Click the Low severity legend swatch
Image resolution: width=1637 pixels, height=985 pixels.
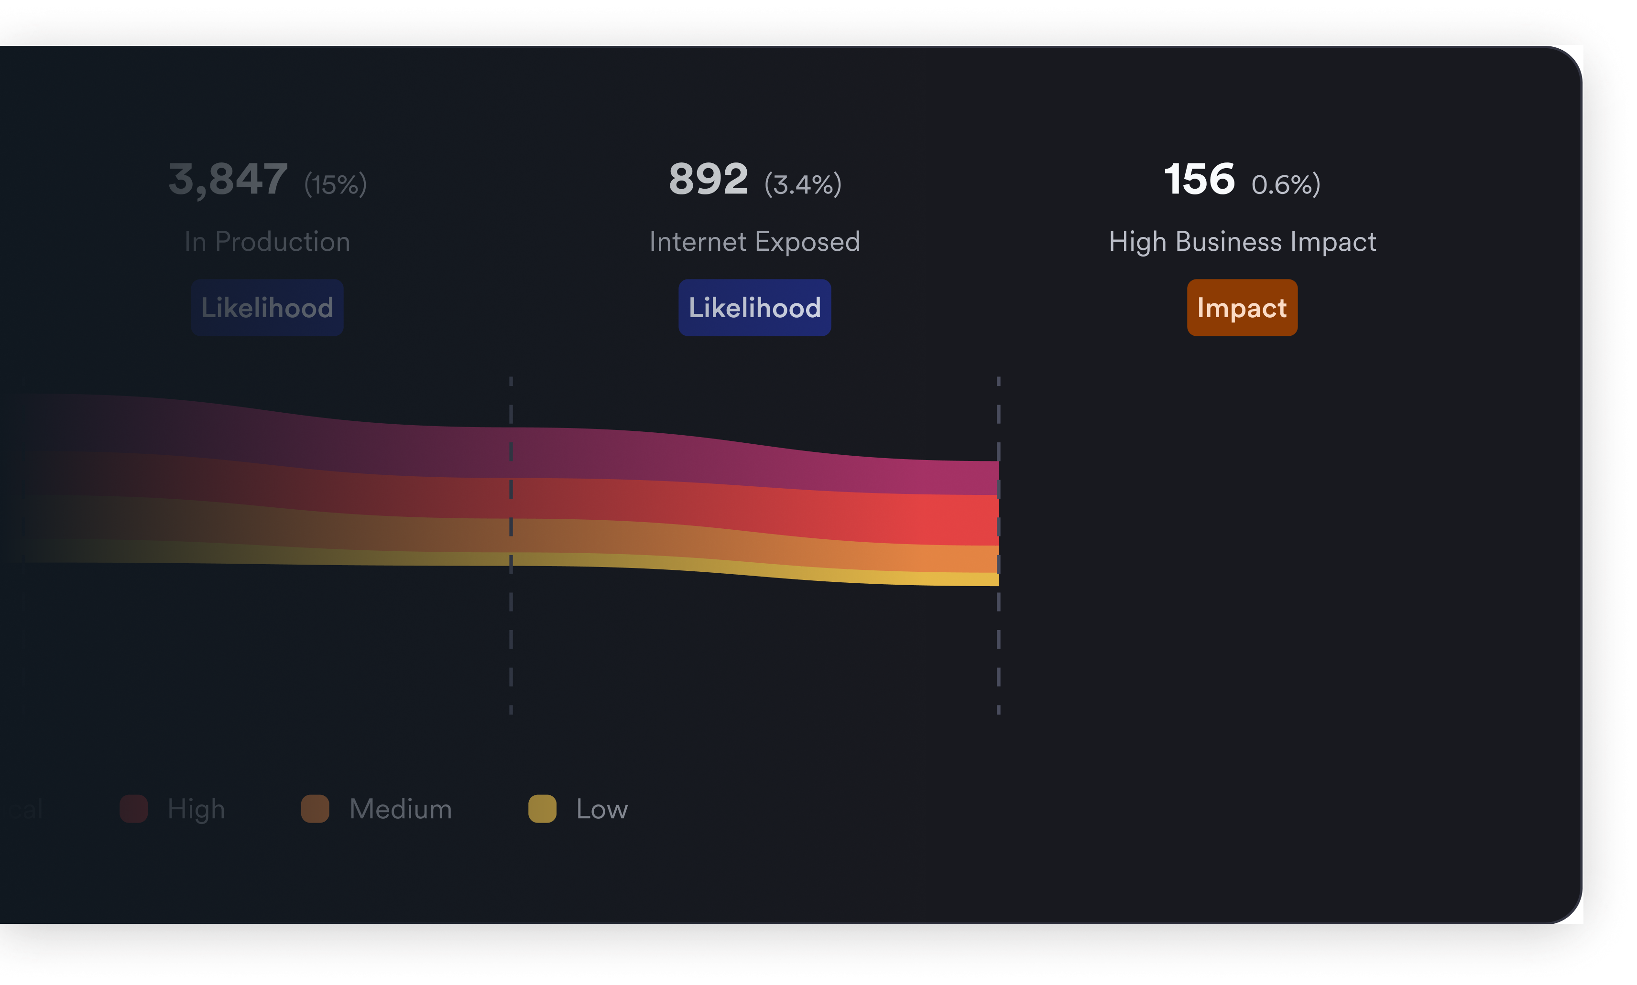(542, 808)
